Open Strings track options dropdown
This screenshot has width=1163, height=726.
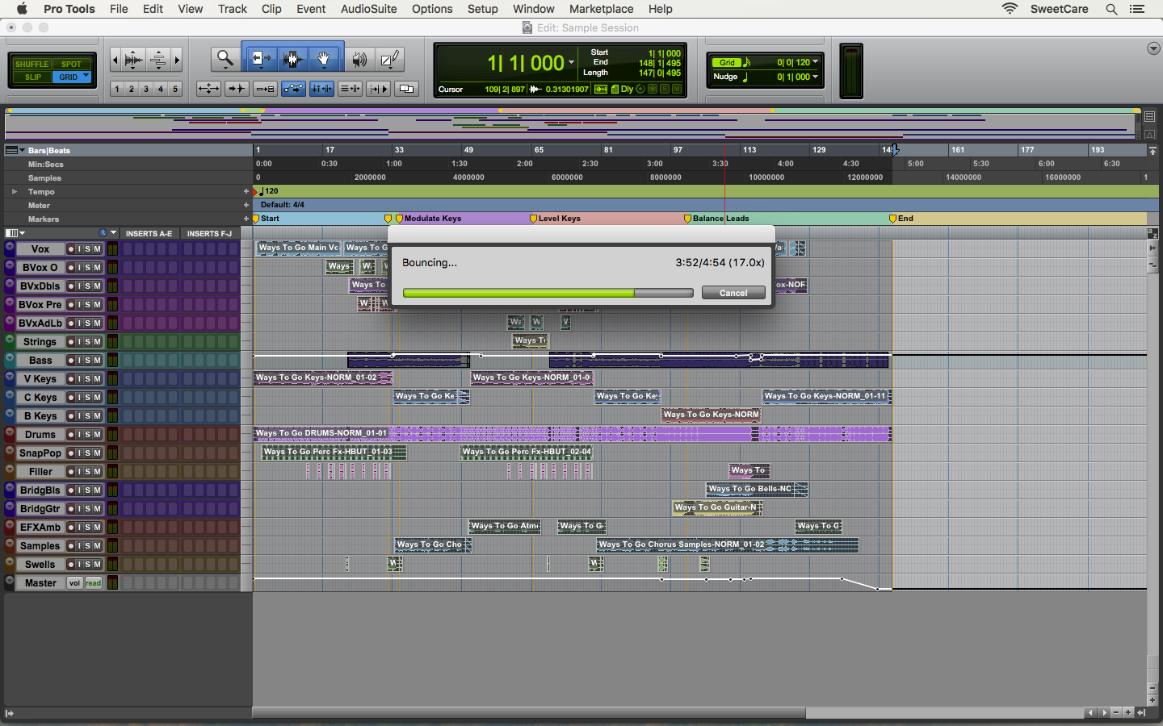(10, 340)
